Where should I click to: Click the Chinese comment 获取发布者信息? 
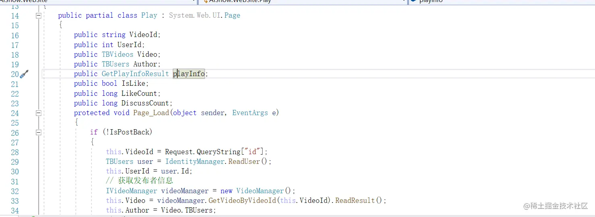(145, 181)
